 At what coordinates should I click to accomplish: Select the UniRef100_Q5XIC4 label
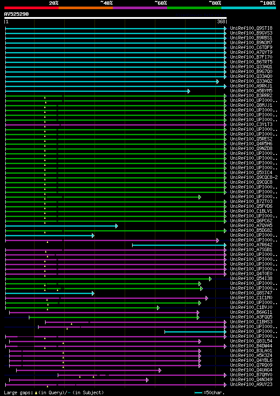click(x=251, y=172)
